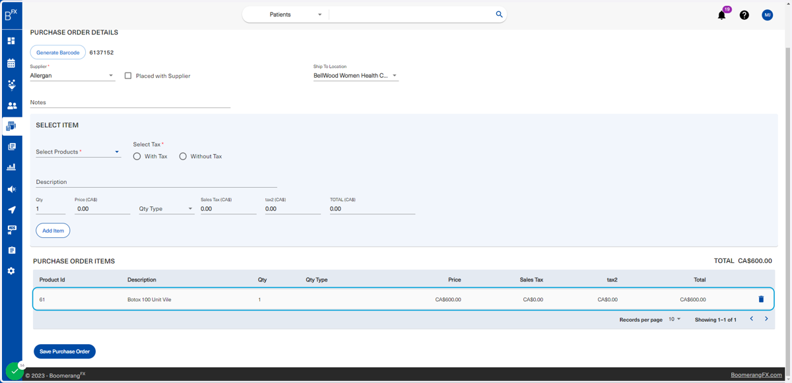Select the With Tax radio option
This screenshot has width=792, height=383.
[137, 156]
